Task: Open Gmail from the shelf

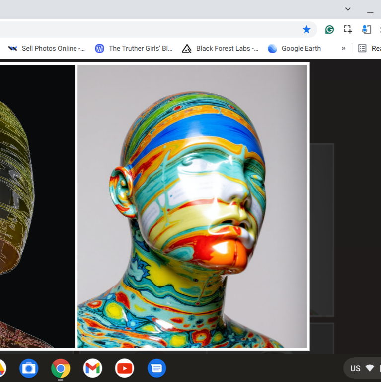Action: 92,368
